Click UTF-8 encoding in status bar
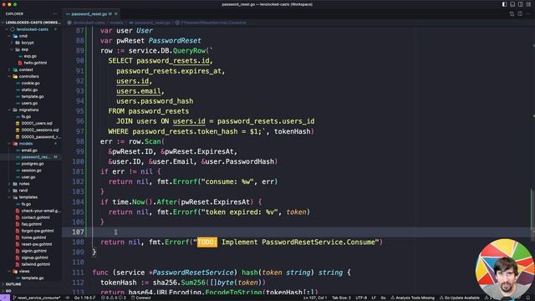This screenshot has width=535, height=301. [x=361, y=298]
